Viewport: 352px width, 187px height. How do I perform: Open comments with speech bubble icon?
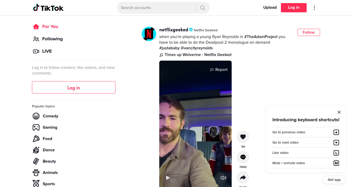tap(243, 157)
